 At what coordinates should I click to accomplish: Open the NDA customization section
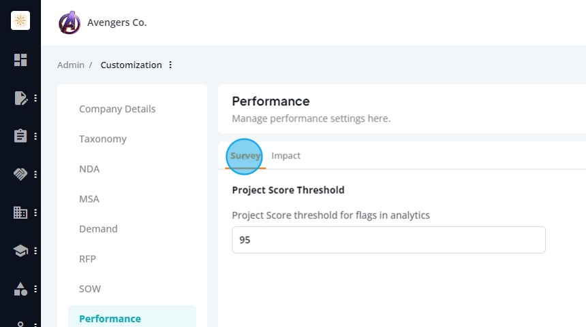pos(89,169)
